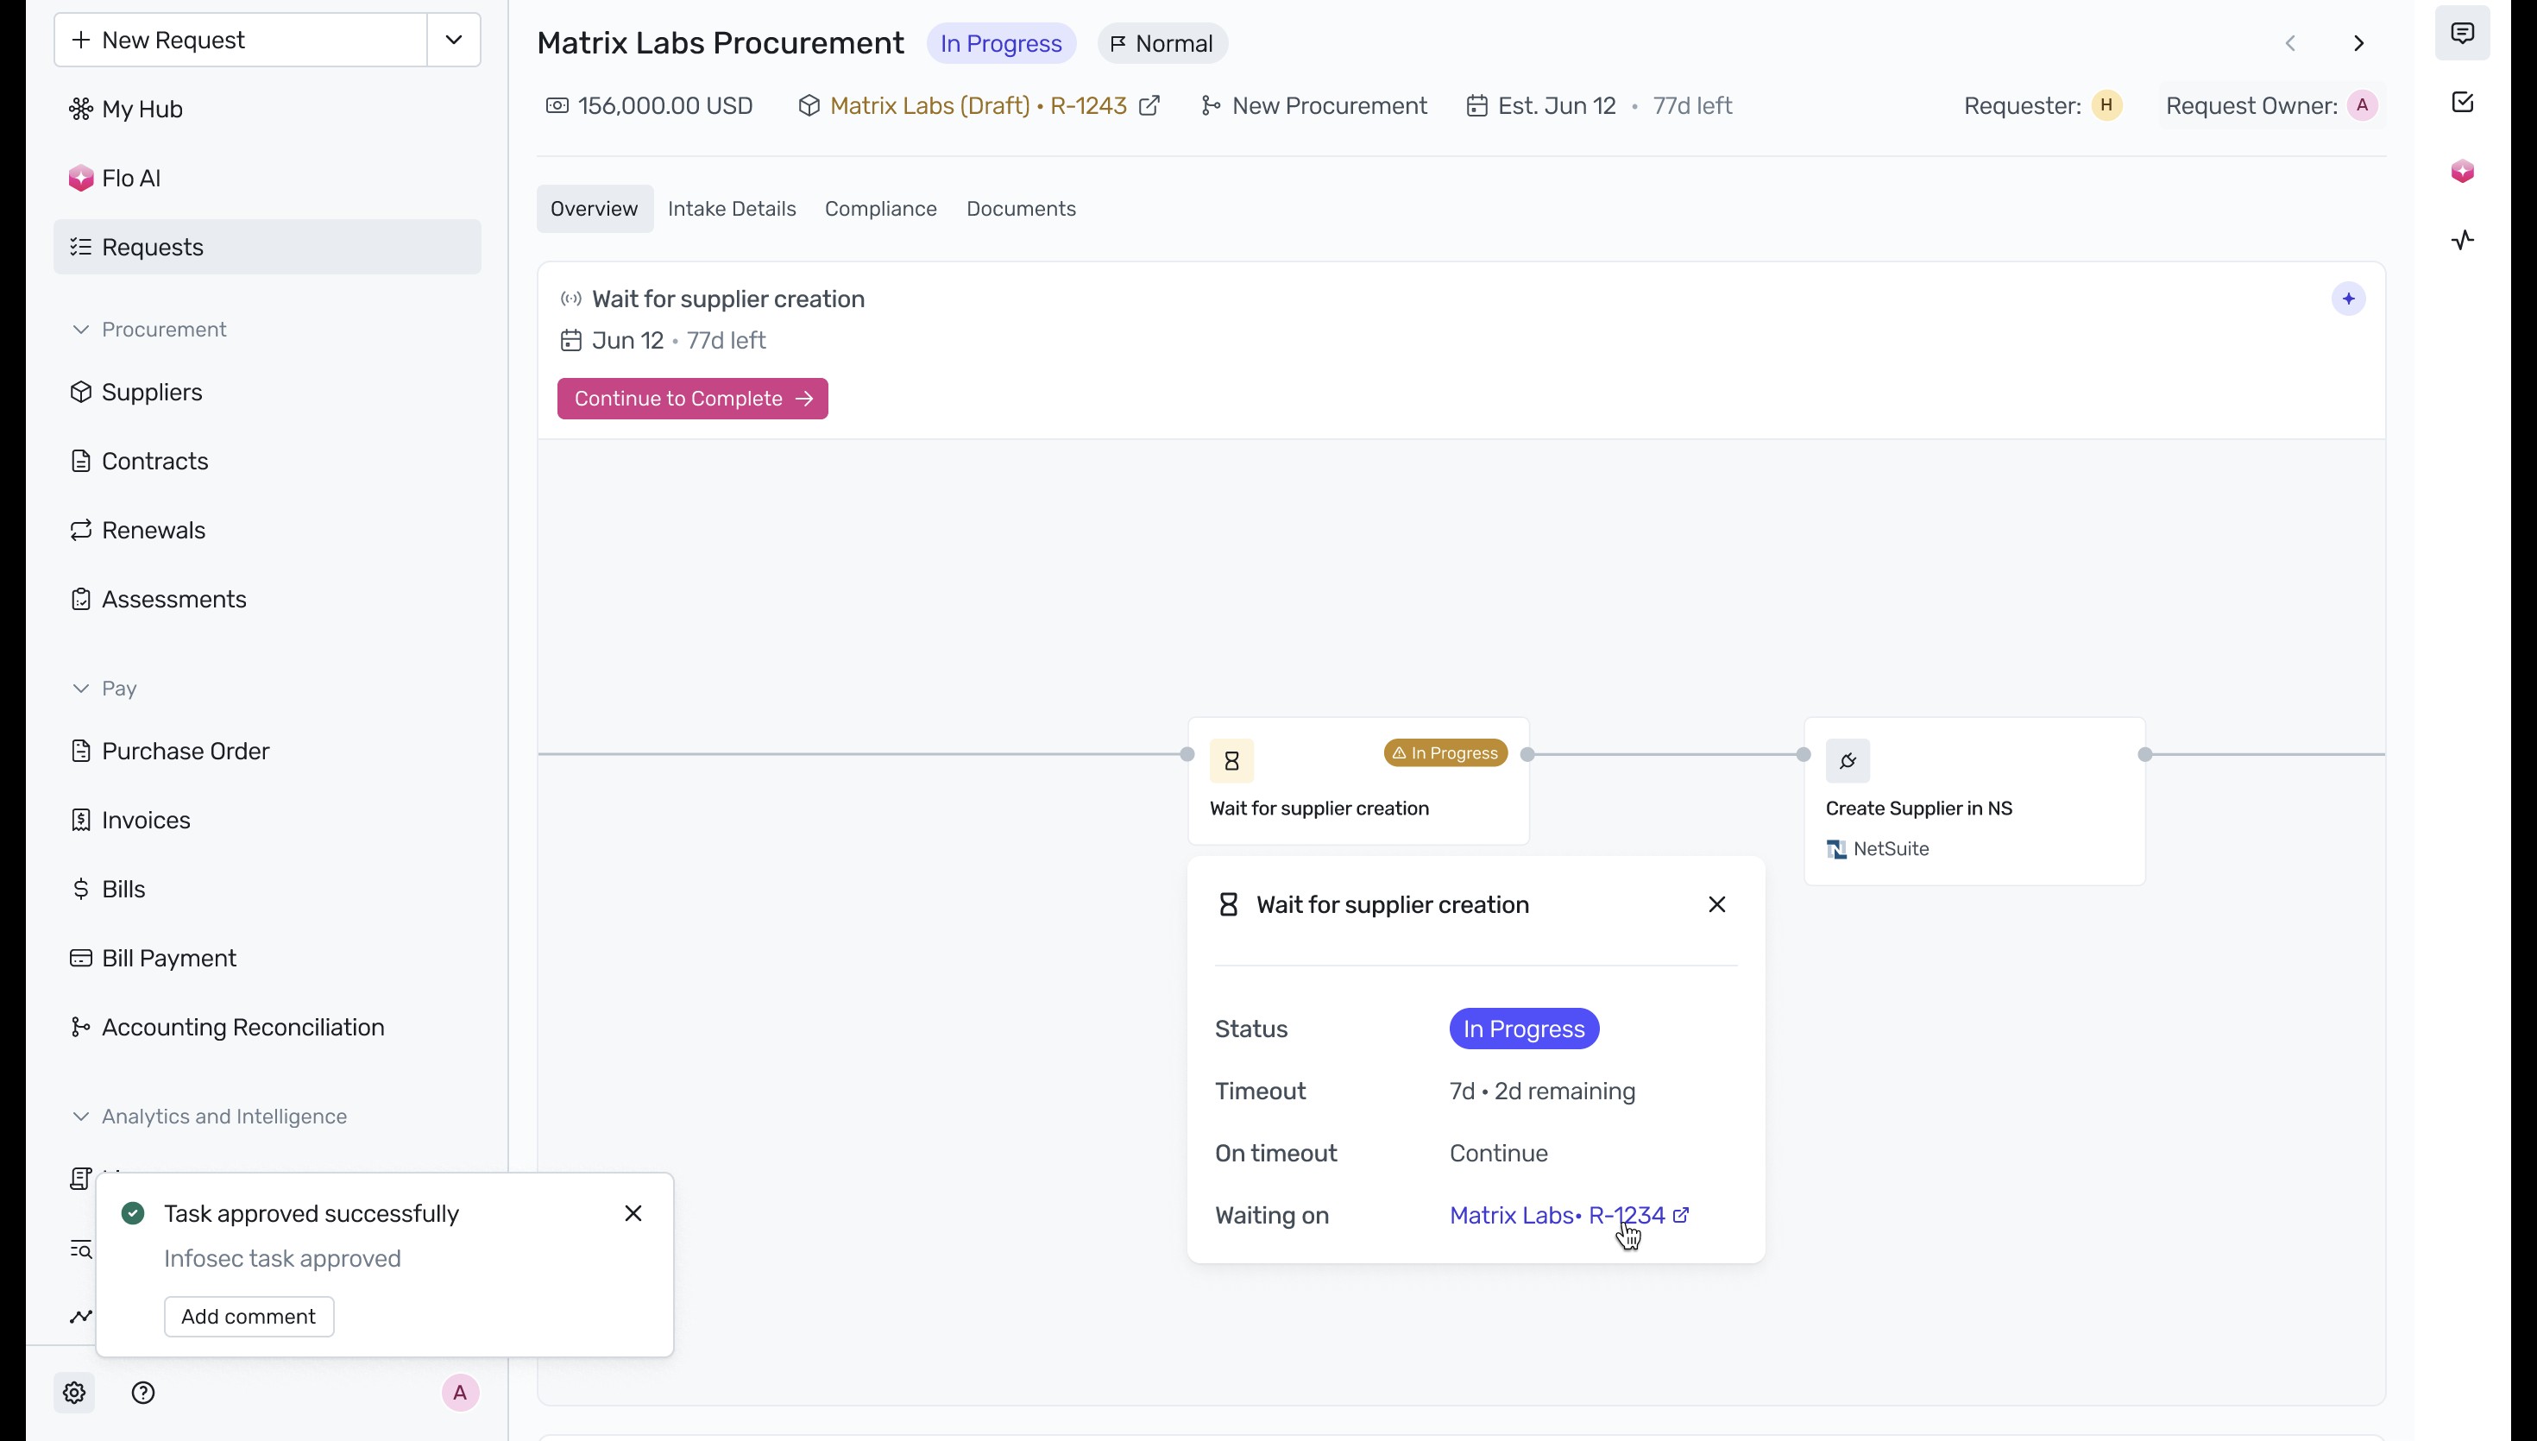
Task: Open the comments panel icon
Action: (x=2462, y=34)
